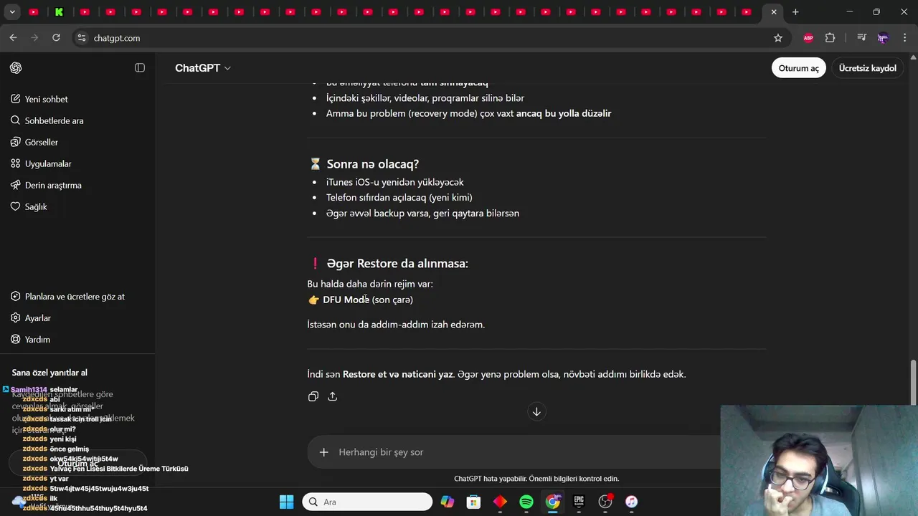The height and width of the screenshot is (516, 918).
Task: Jump to bottom with the down arrow button
Action: click(x=536, y=411)
